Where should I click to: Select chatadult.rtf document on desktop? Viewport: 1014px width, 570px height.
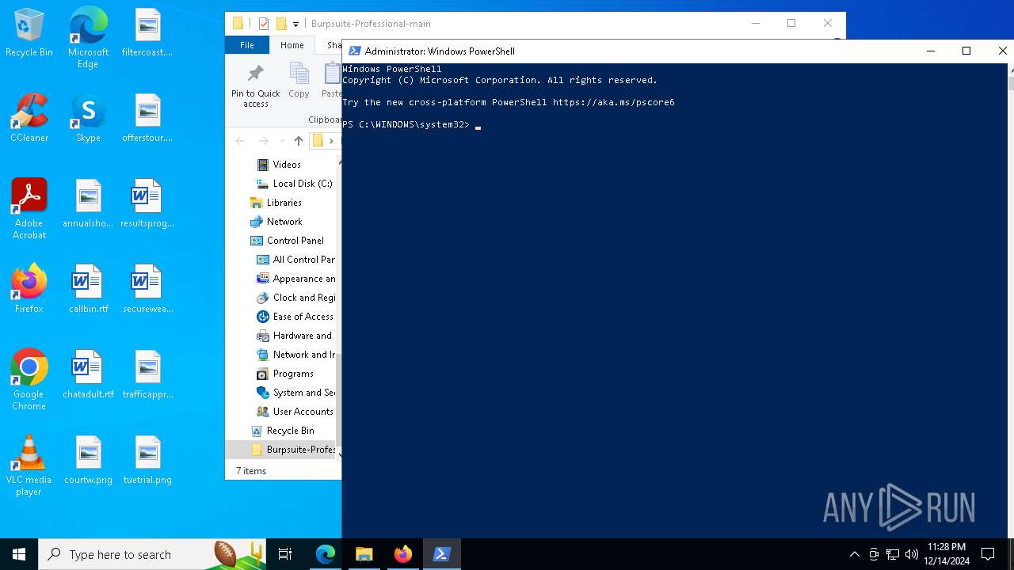[88, 375]
